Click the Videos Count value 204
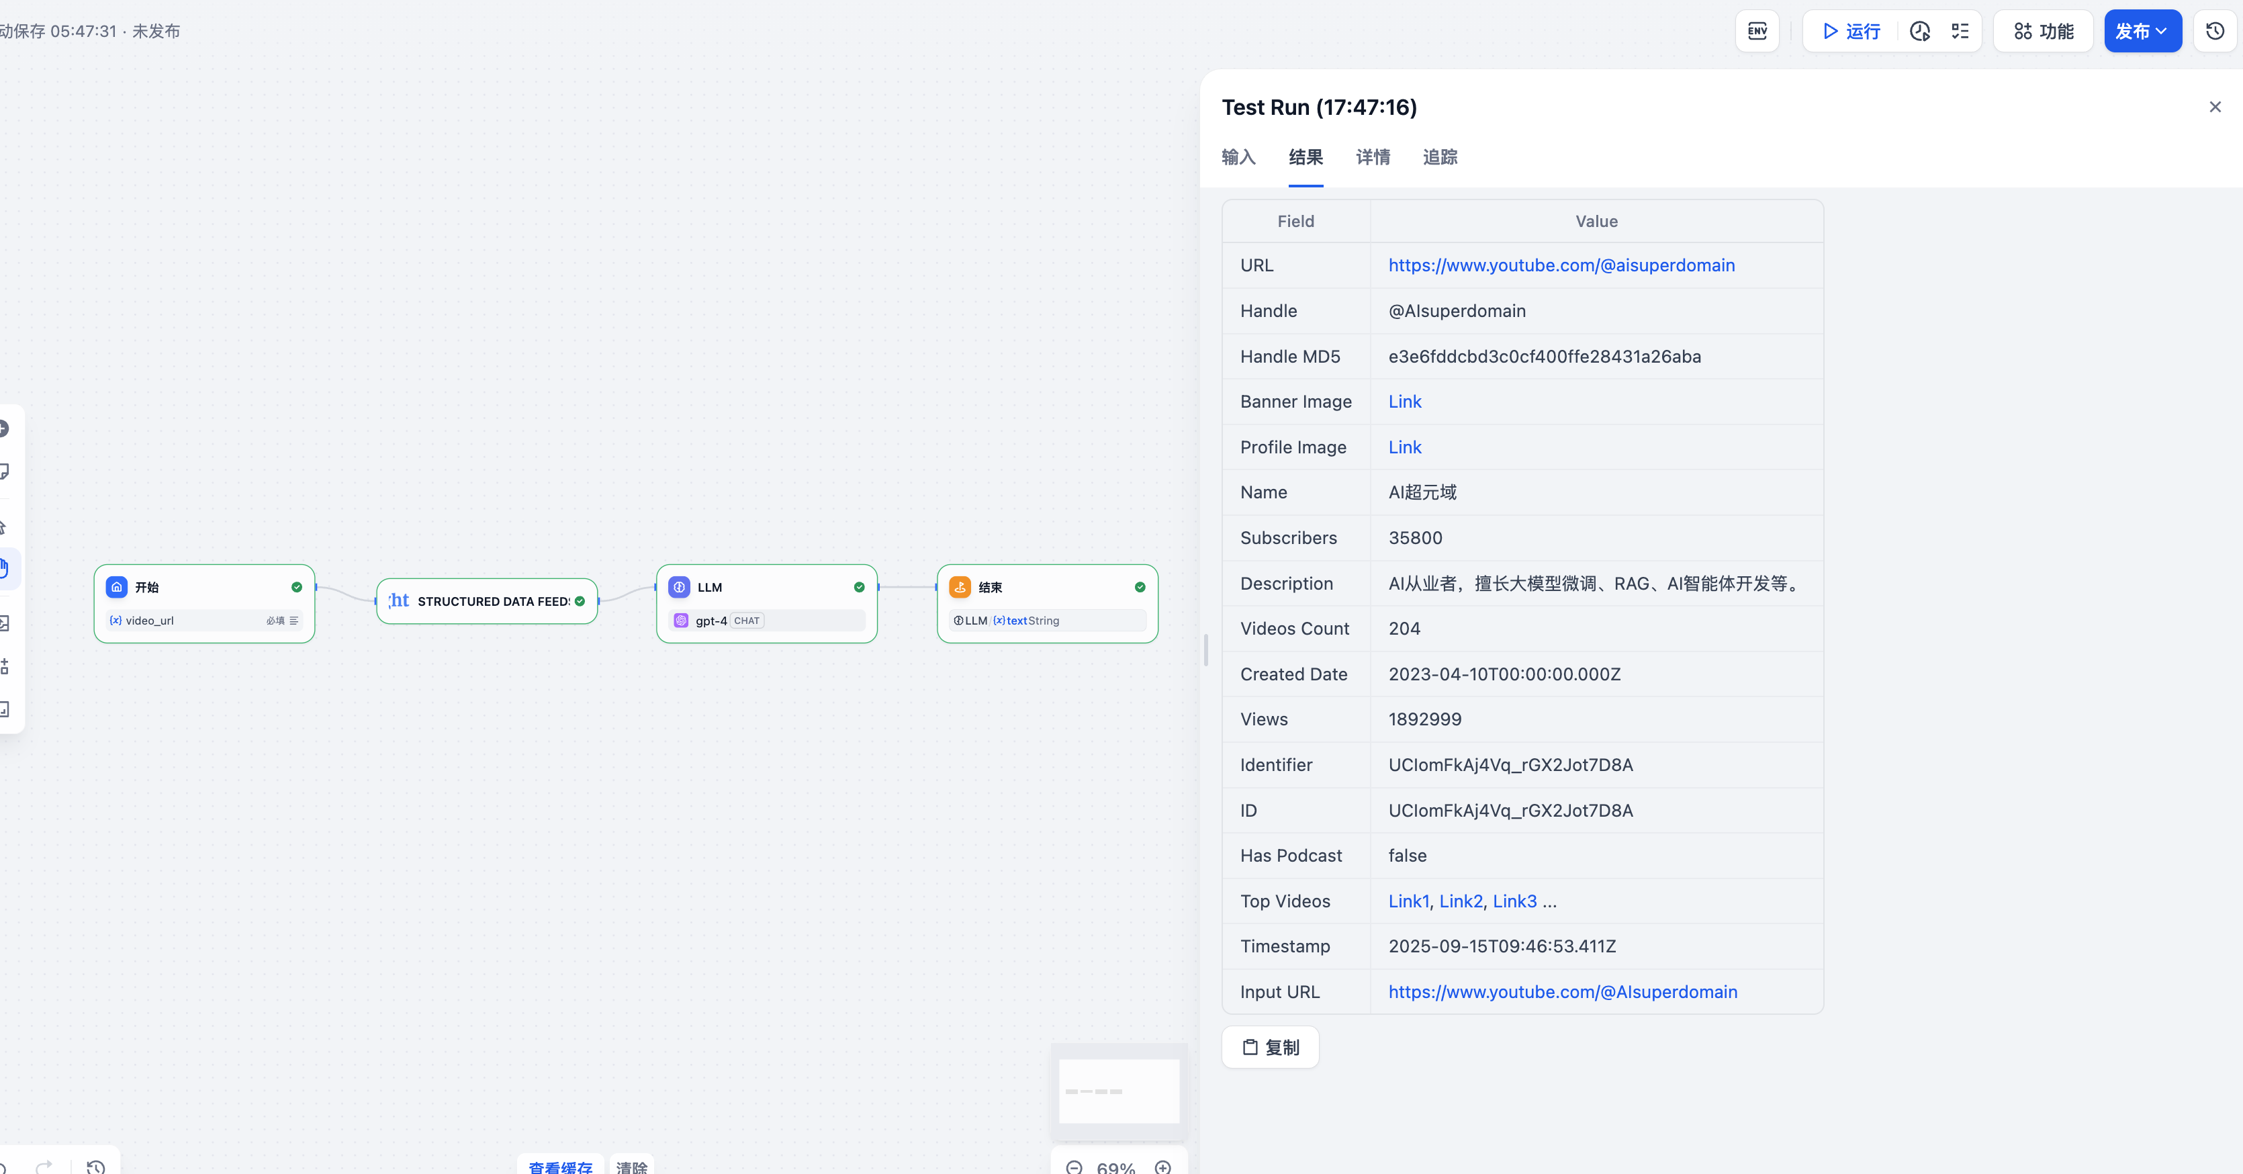The image size is (2243, 1174). 1404,629
